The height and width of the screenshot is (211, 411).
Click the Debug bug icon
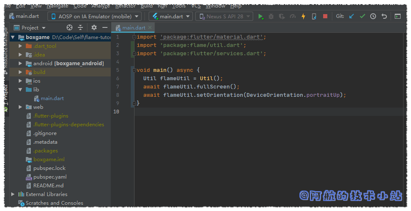click(271, 17)
